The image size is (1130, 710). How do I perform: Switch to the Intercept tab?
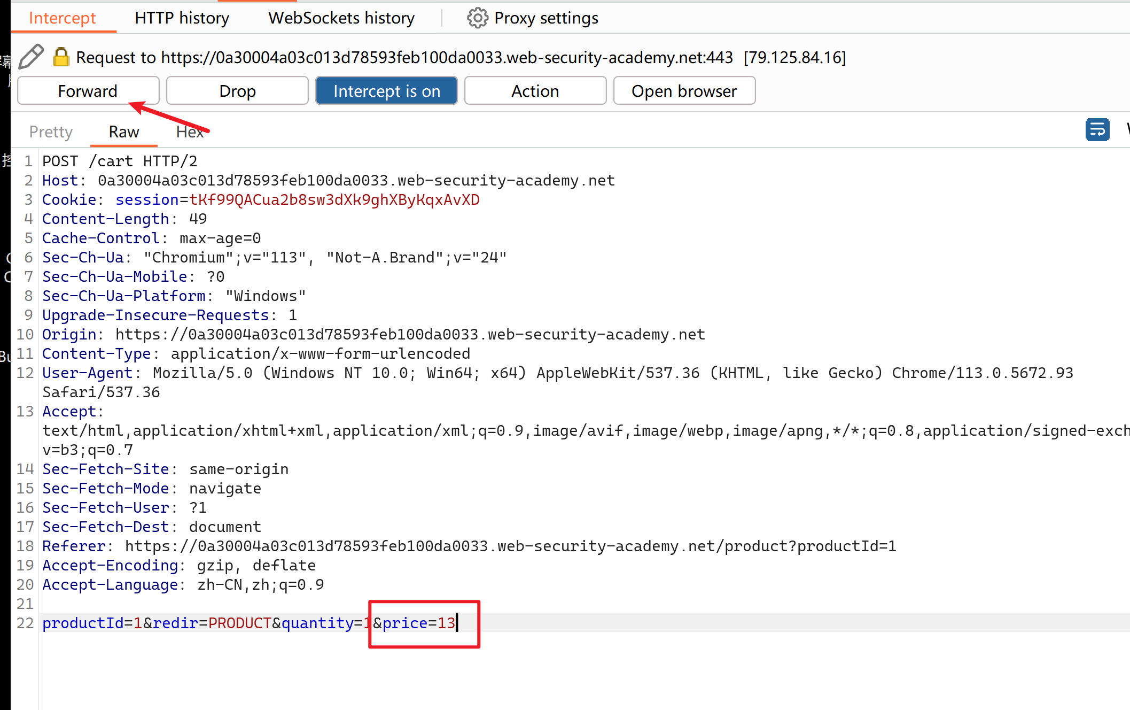pyautogui.click(x=62, y=18)
